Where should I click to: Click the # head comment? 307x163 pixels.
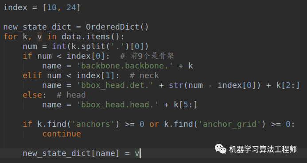pyautogui.click(x=71, y=95)
